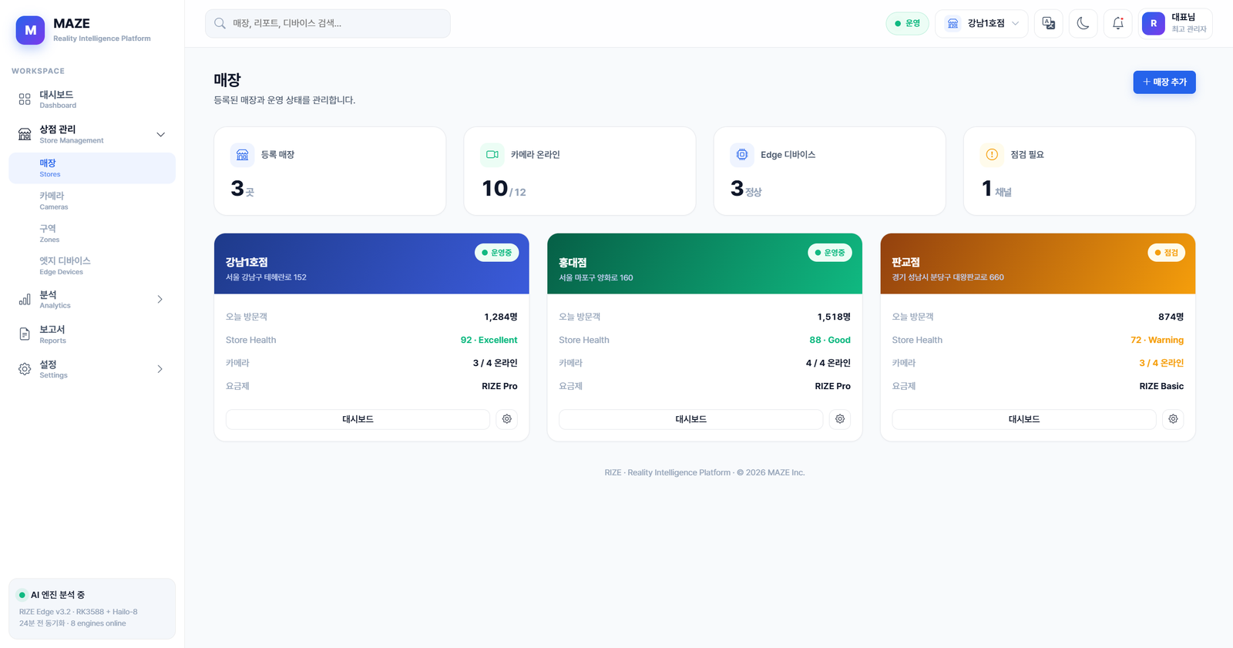Click the '92 · Excellent' health value

pyautogui.click(x=489, y=340)
